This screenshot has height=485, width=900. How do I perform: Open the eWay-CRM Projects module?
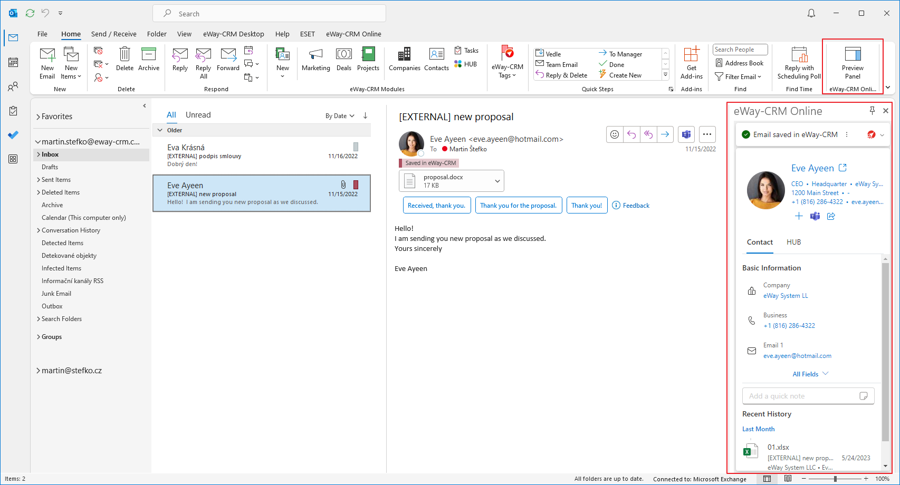[x=368, y=59]
